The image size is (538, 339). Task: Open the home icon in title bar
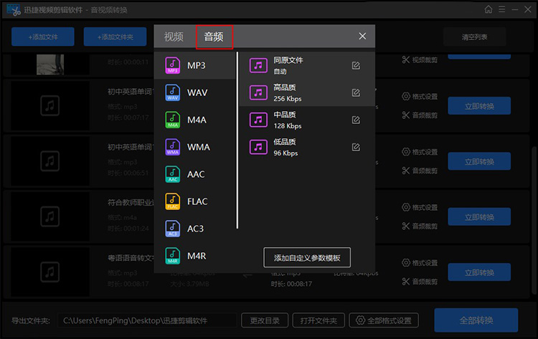point(489,9)
